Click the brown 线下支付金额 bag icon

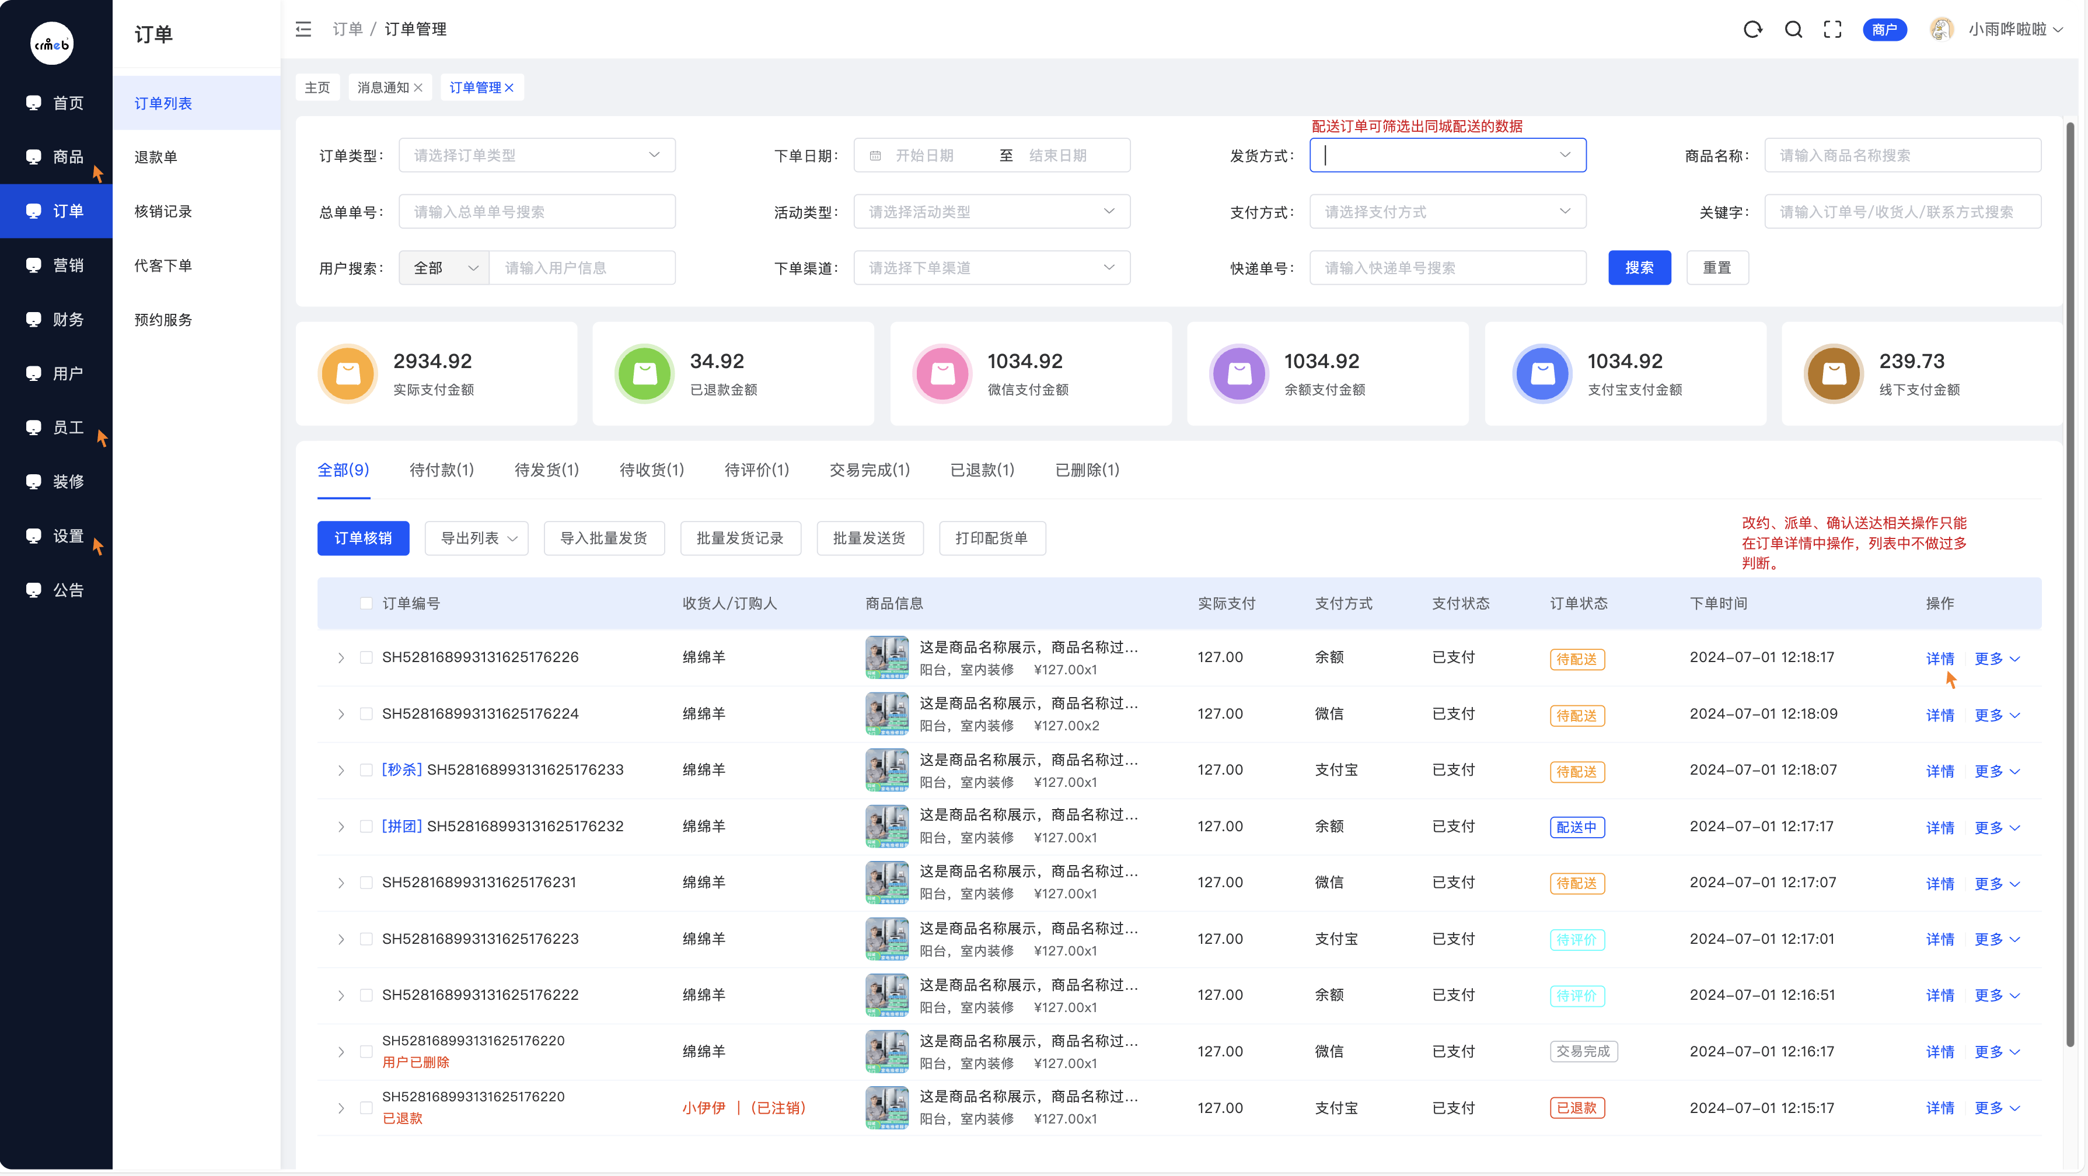pos(1834,374)
